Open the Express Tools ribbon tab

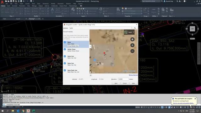[x=63, y=6]
